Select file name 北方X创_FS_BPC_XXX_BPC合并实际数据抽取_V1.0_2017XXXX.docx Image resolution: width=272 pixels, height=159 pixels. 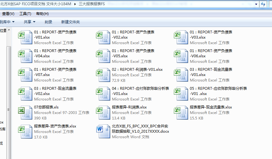[x=140, y=129]
